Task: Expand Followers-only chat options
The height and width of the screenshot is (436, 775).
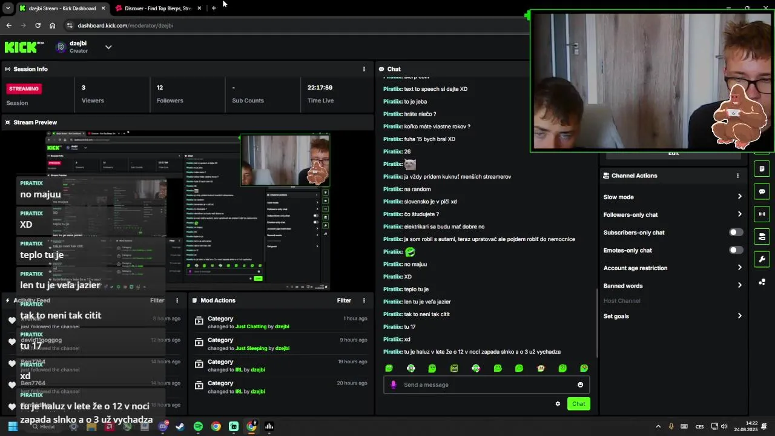Action: (x=739, y=214)
